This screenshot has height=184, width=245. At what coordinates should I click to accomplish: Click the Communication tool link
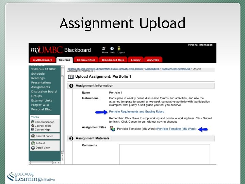[x=45, y=122]
